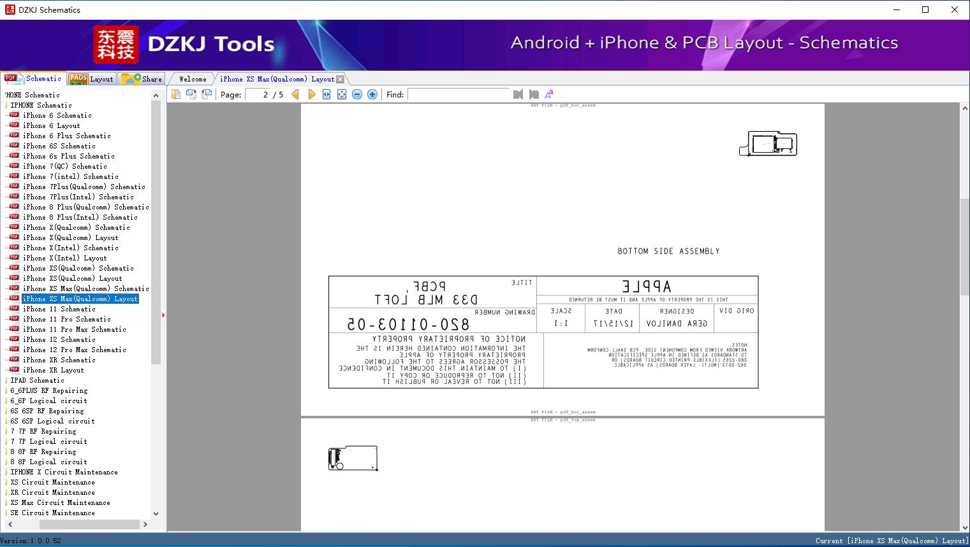Click the sidebar vertical scrollbar thumb

click(156, 232)
